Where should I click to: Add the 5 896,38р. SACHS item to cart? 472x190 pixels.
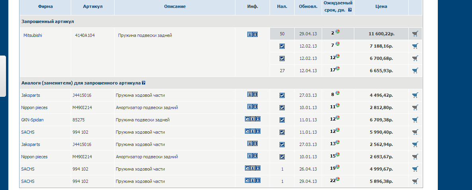415,181
